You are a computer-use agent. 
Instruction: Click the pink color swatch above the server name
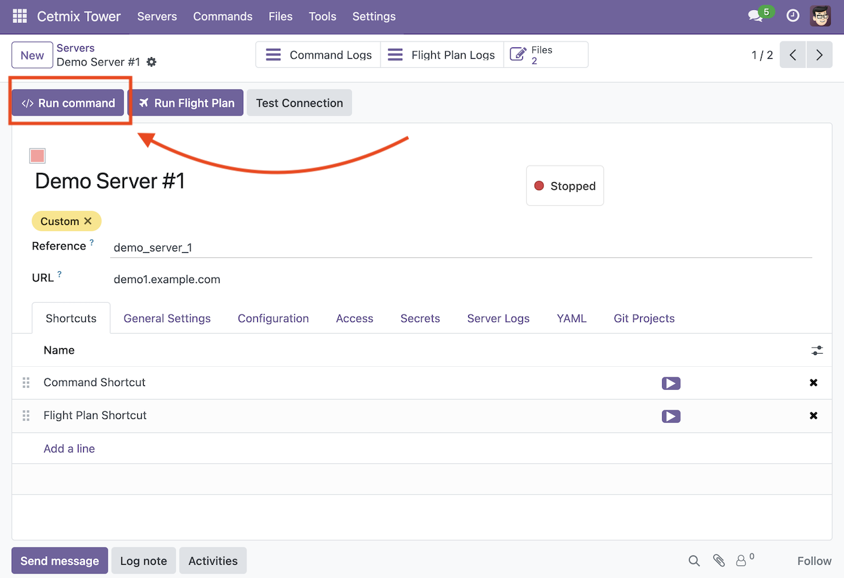coord(38,156)
